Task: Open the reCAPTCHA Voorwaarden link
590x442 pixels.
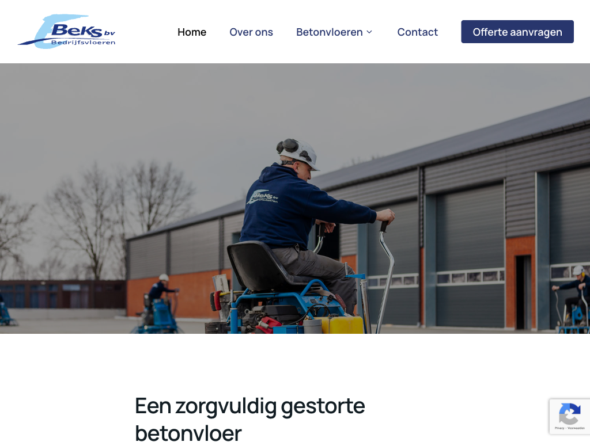Action: (576, 428)
